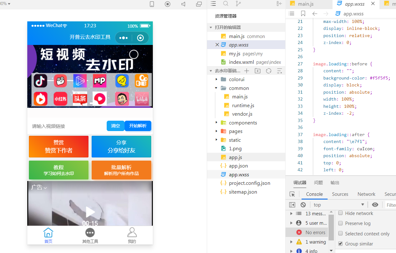
Task: Click the live expression eye icon
Action: pyautogui.click(x=375, y=205)
